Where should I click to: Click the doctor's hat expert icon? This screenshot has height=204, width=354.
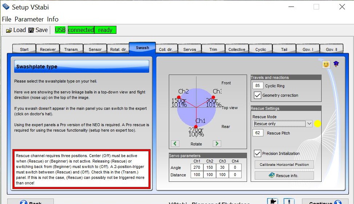[x=336, y=64]
